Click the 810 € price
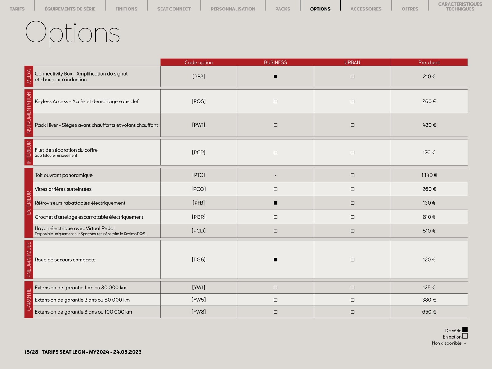This screenshot has height=369, width=492. (429, 217)
